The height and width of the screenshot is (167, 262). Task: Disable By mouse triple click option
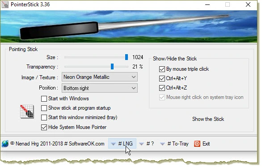(x=162, y=69)
